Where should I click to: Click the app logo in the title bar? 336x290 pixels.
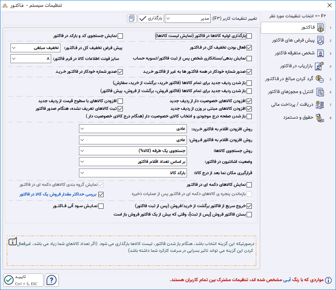tap(5, 5)
